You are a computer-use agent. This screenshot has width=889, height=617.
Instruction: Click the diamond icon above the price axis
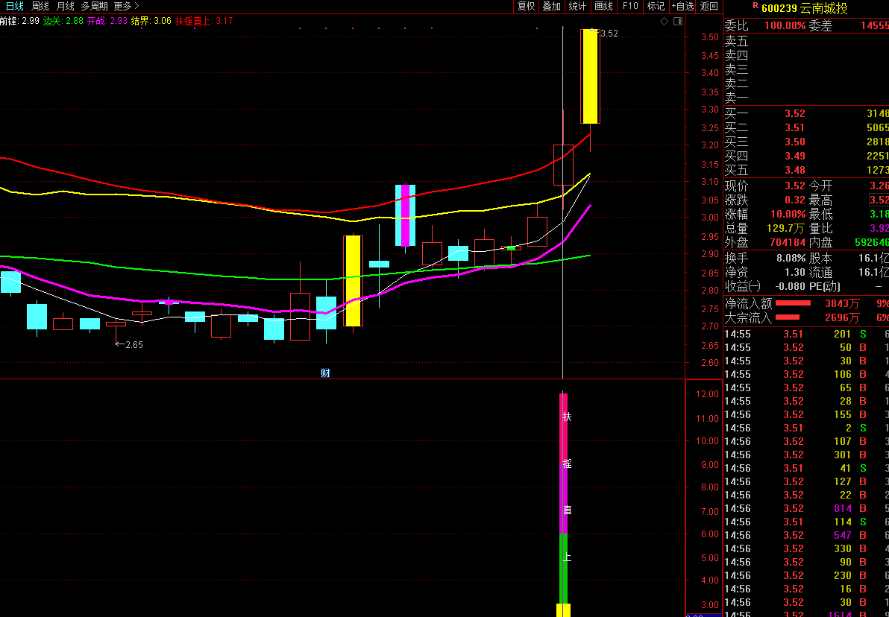coord(664,22)
